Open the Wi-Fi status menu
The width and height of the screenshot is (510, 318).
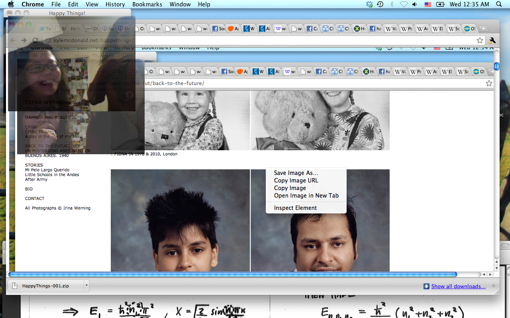pyautogui.click(x=404, y=4)
